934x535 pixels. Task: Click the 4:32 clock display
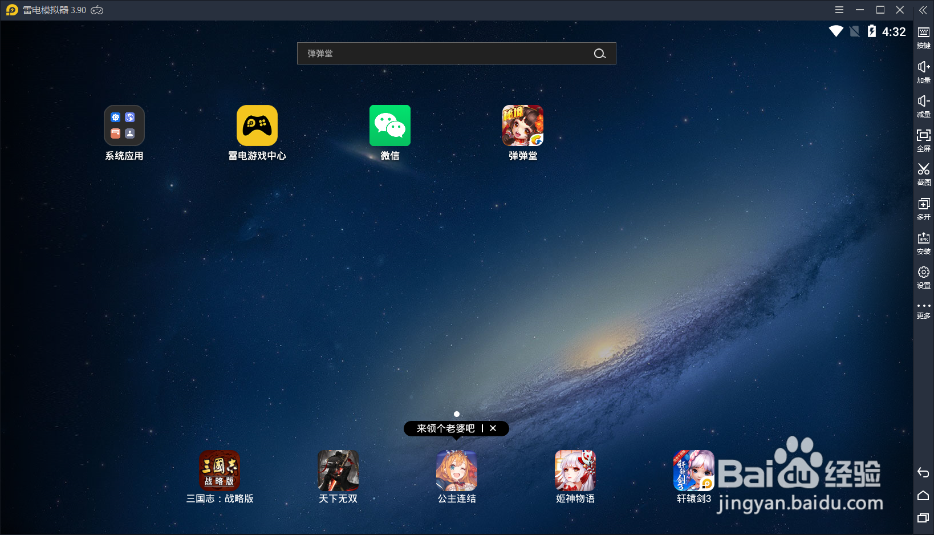click(x=894, y=32)
